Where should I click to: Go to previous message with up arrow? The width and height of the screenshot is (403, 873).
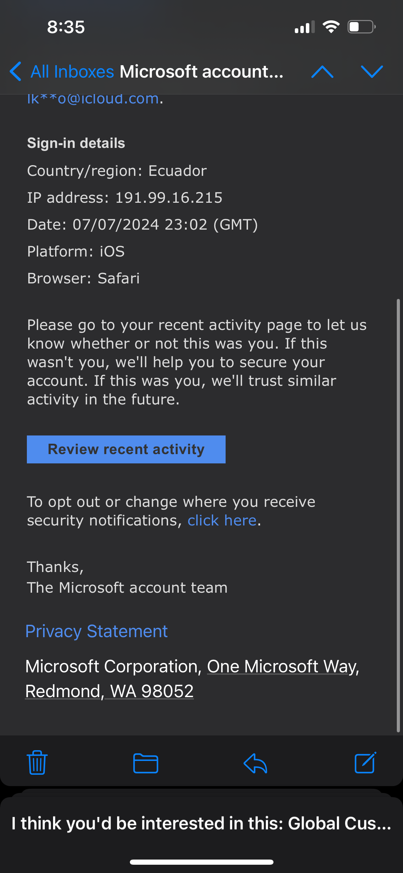[x=322, y=71]
